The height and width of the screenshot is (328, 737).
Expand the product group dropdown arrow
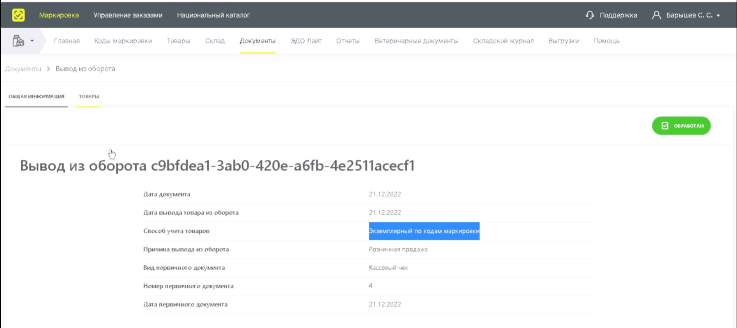coord(32,41)
